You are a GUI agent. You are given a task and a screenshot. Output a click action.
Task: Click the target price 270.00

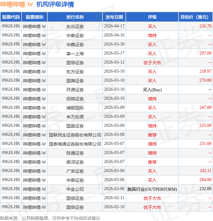[205, 80]
